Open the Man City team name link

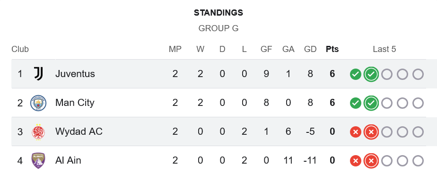tap(75, 103)
